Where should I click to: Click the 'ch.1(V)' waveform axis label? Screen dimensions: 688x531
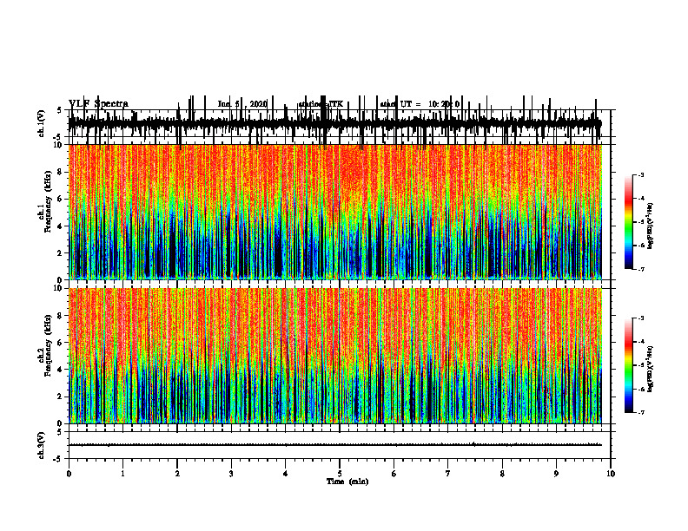point(42,123)
